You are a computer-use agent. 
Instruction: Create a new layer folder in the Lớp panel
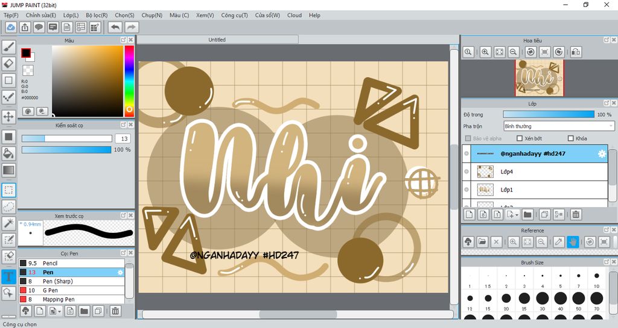527,214
